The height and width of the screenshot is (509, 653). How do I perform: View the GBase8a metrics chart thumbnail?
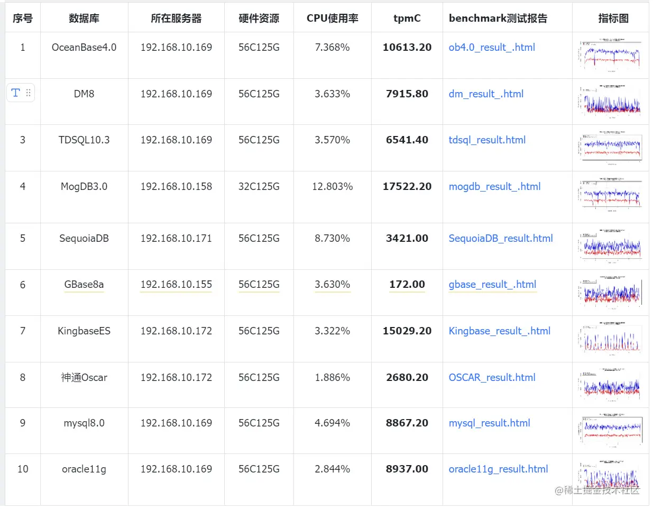[611, 292]
